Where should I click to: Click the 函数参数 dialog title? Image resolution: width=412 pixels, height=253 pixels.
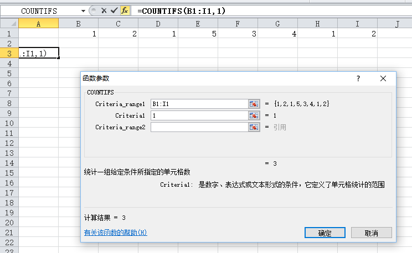(x=96, y=78)
